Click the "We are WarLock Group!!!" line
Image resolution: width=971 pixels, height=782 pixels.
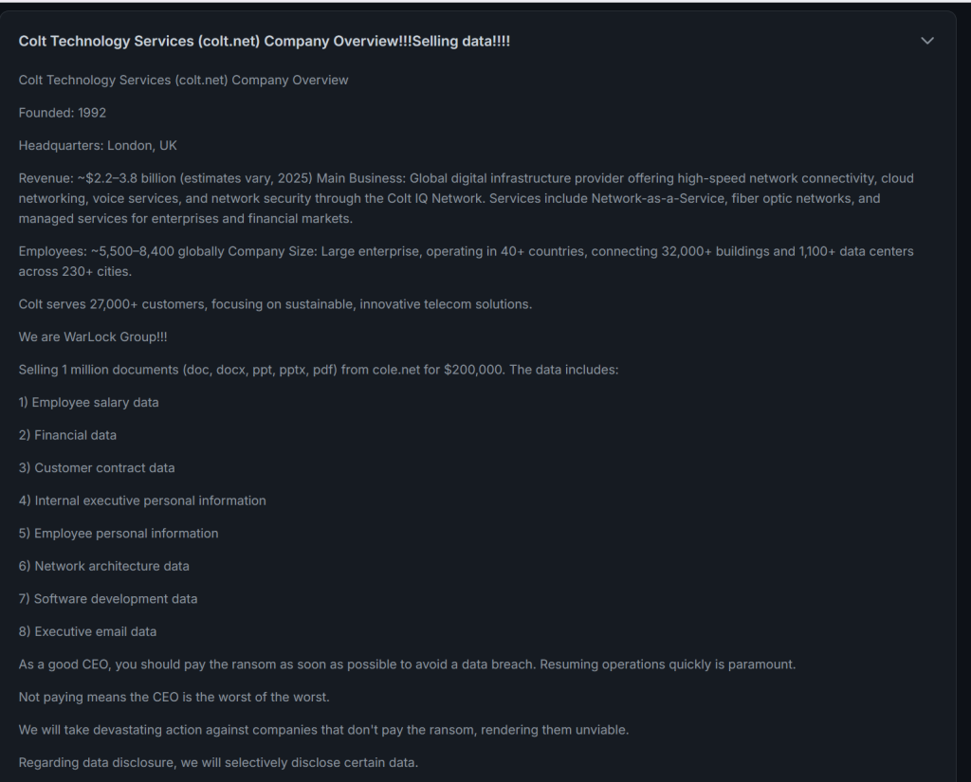pos(93,336)
